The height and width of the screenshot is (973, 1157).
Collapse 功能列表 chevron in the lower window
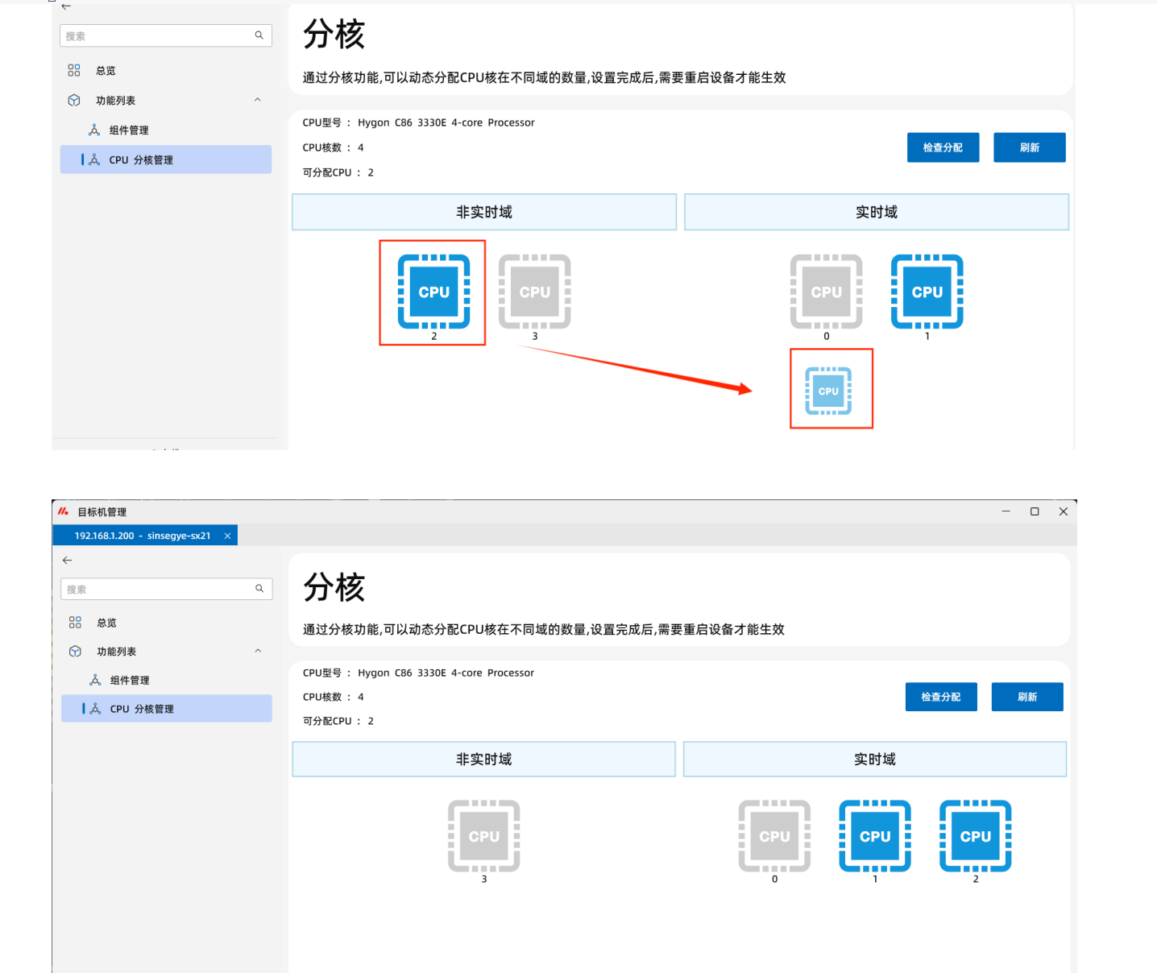258,651
